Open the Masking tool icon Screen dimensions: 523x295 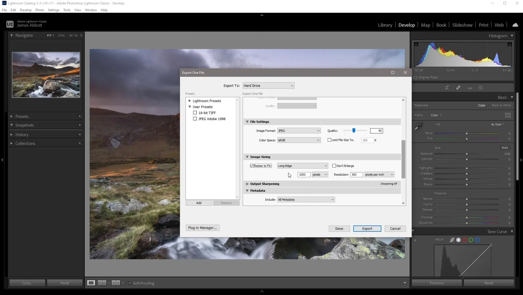tap(481, 88)
